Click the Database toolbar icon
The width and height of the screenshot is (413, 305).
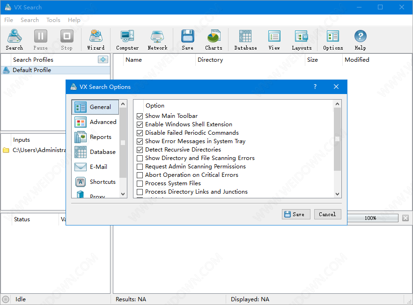[x=245, y=40]
